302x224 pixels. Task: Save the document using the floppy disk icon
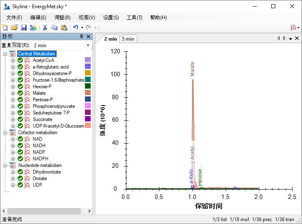click(24, 27)
